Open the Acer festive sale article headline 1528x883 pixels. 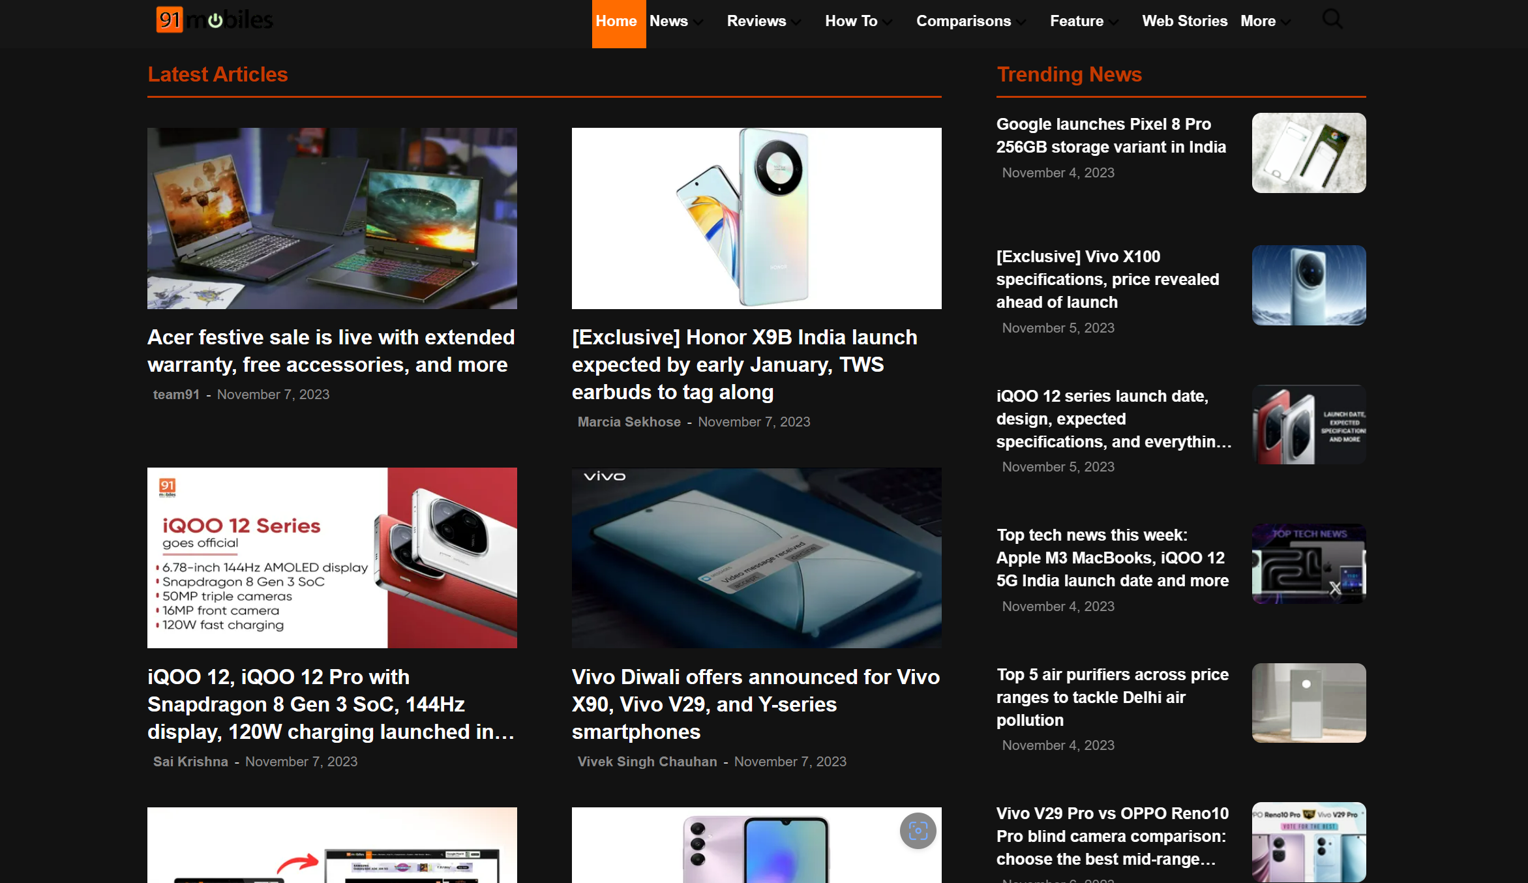[331, 351]
